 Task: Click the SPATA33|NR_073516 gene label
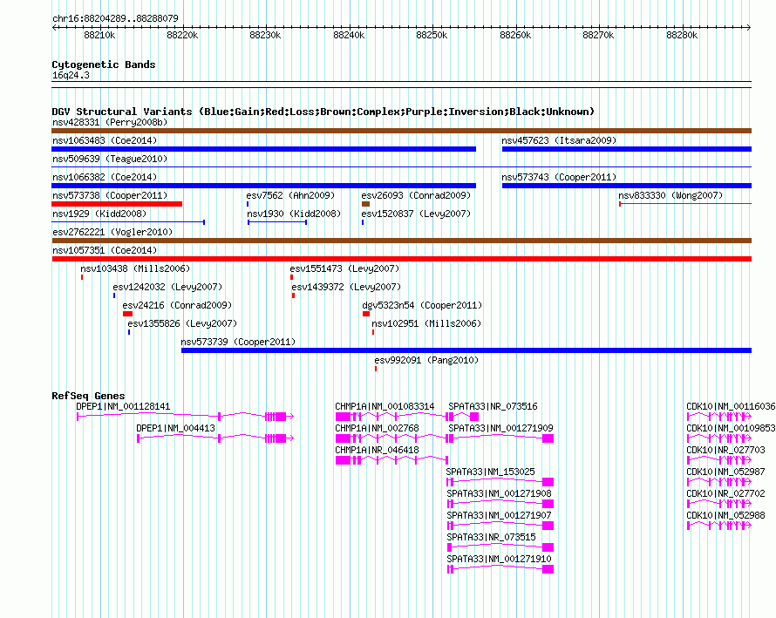(493, 406)
